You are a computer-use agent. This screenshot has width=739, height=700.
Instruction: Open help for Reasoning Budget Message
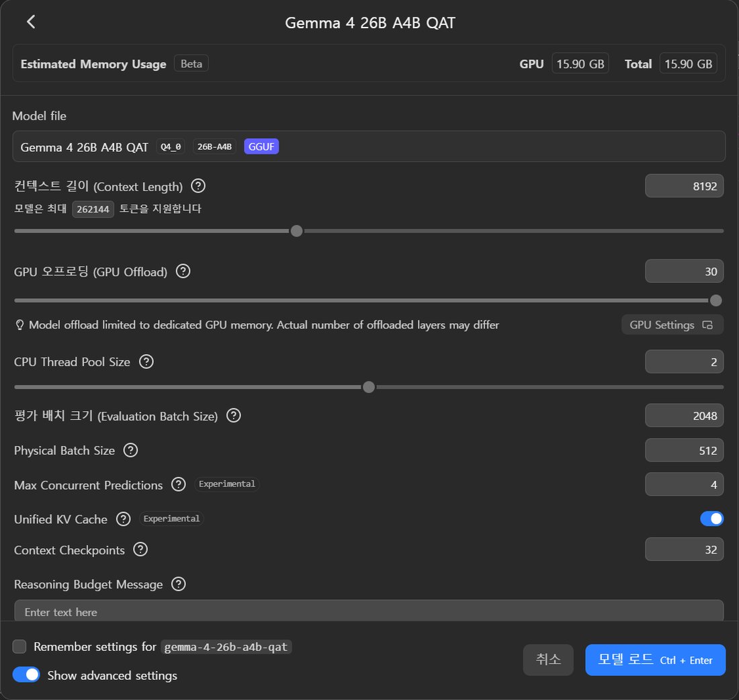[x=178, y=584]
